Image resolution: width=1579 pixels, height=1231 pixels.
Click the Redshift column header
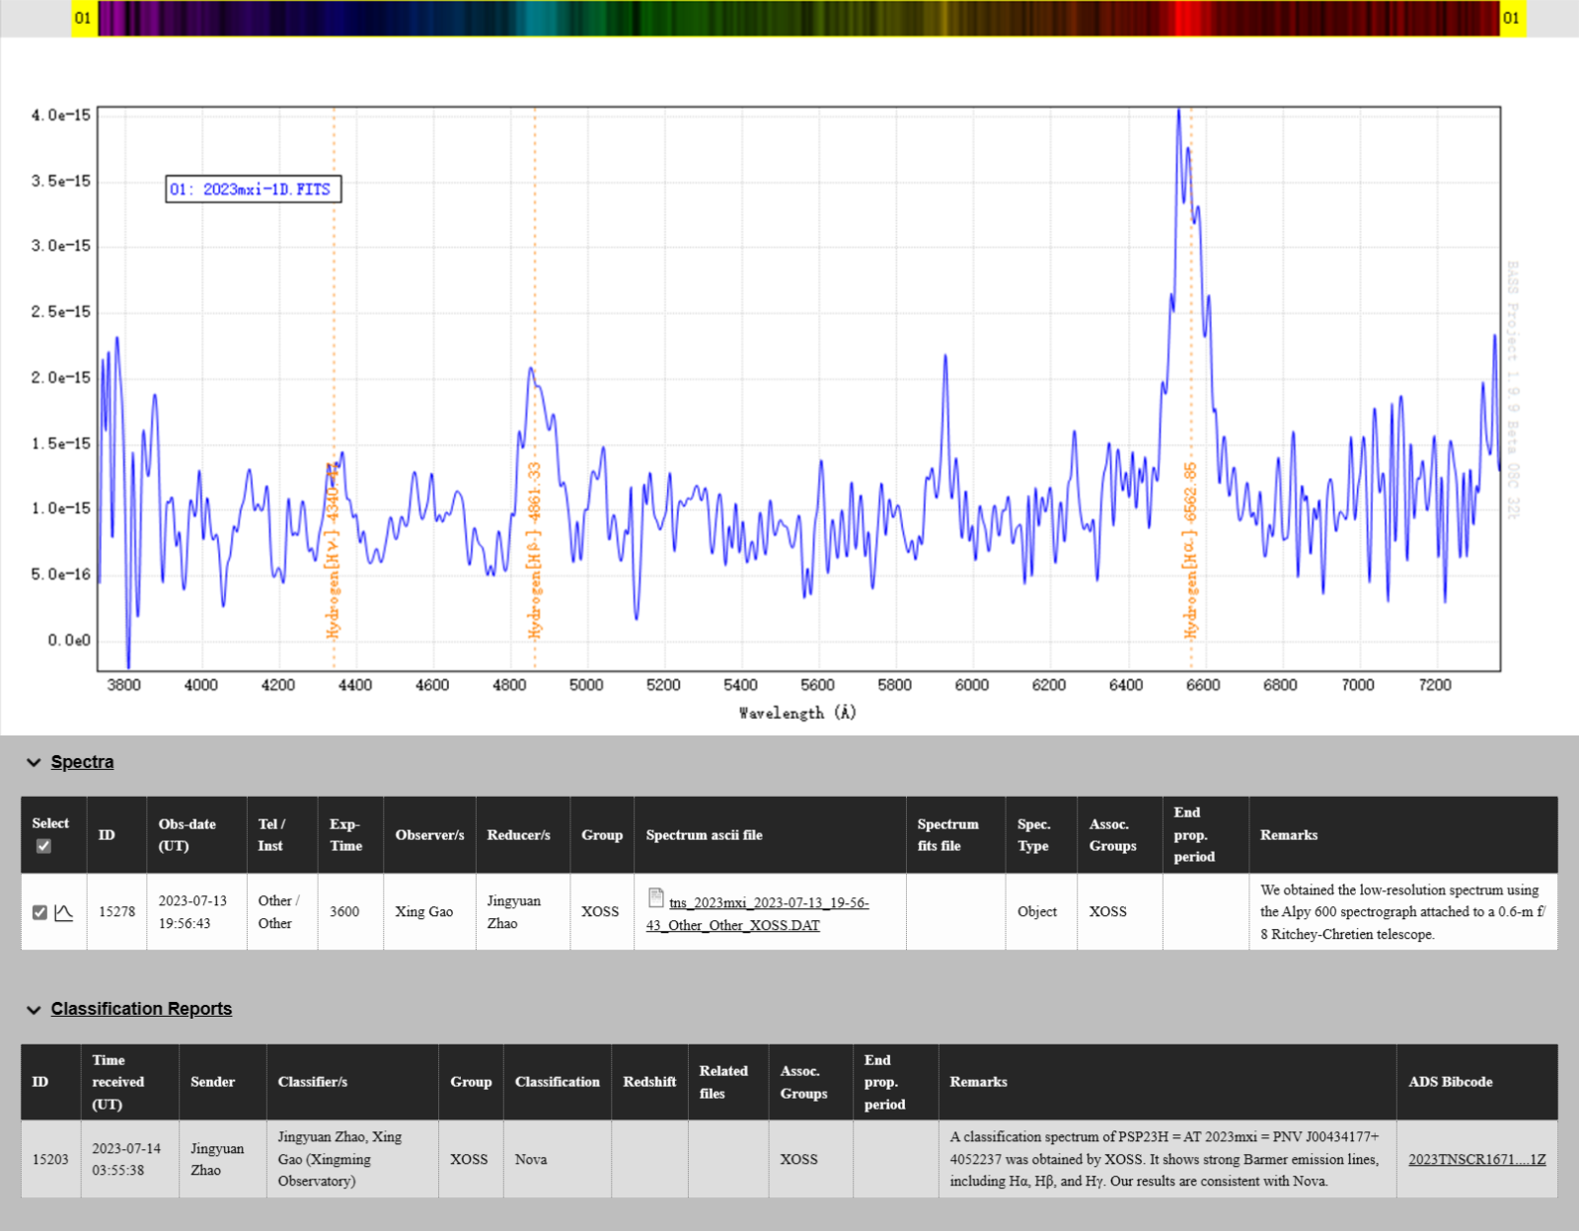point(649,1082)
